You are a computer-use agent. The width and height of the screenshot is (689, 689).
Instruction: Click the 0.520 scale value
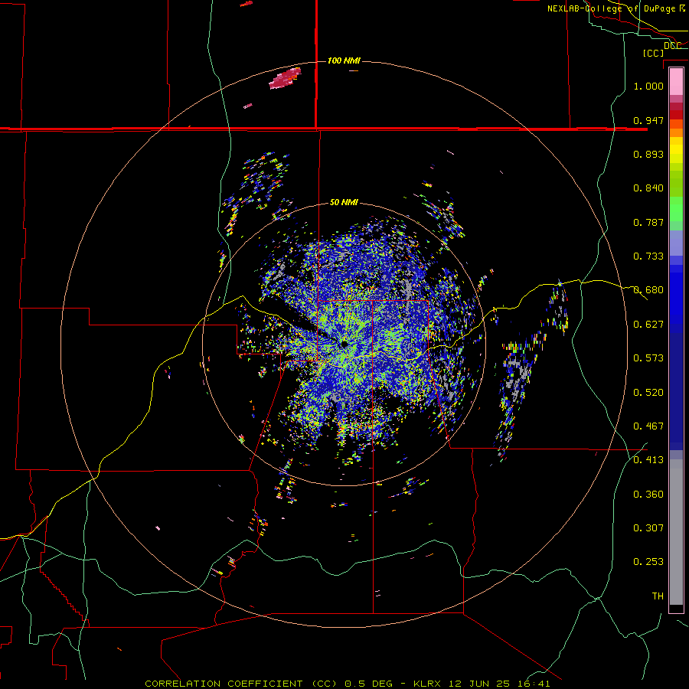click(648, 393)
